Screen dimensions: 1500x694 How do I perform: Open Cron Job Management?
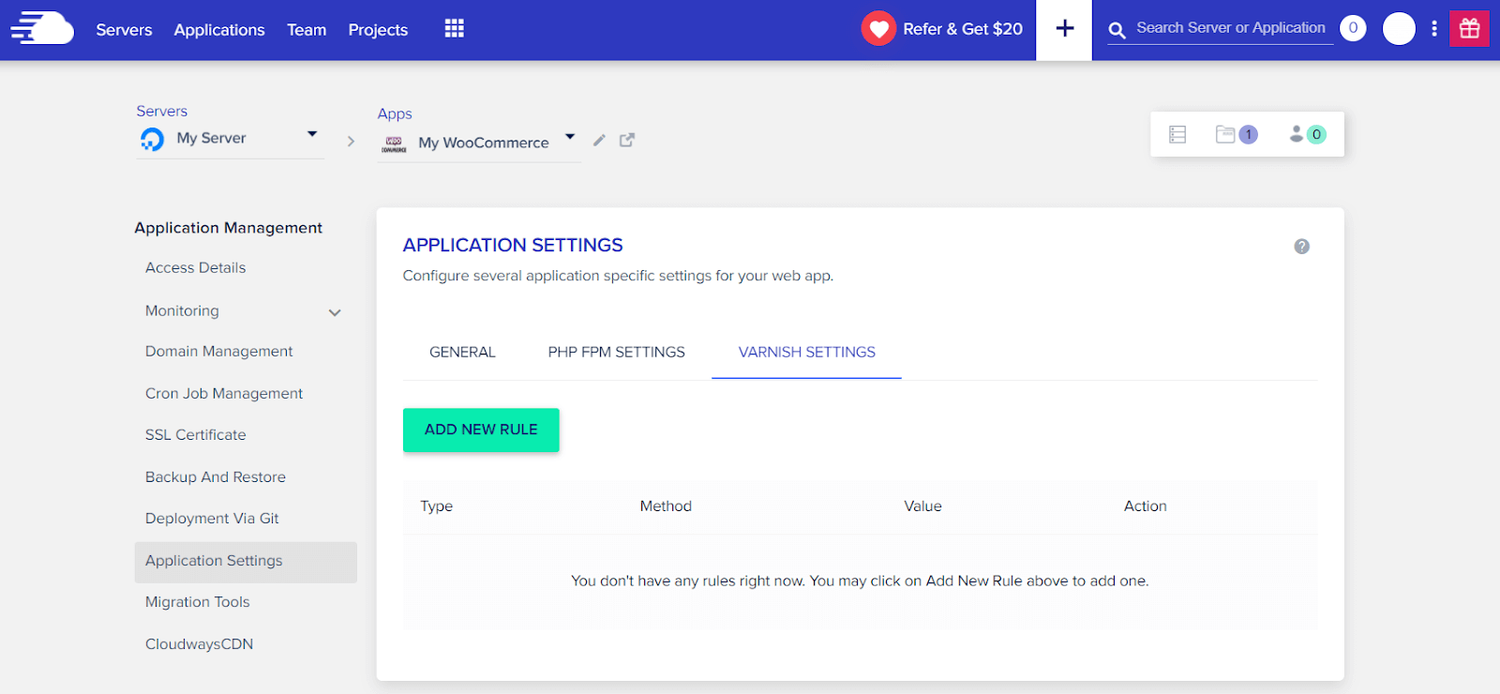[x=224, y=394]
